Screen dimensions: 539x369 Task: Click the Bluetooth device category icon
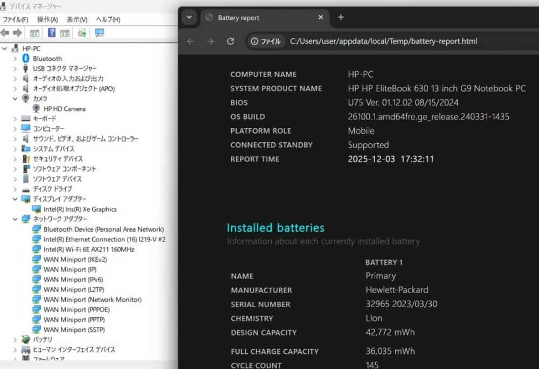[26, 58]
